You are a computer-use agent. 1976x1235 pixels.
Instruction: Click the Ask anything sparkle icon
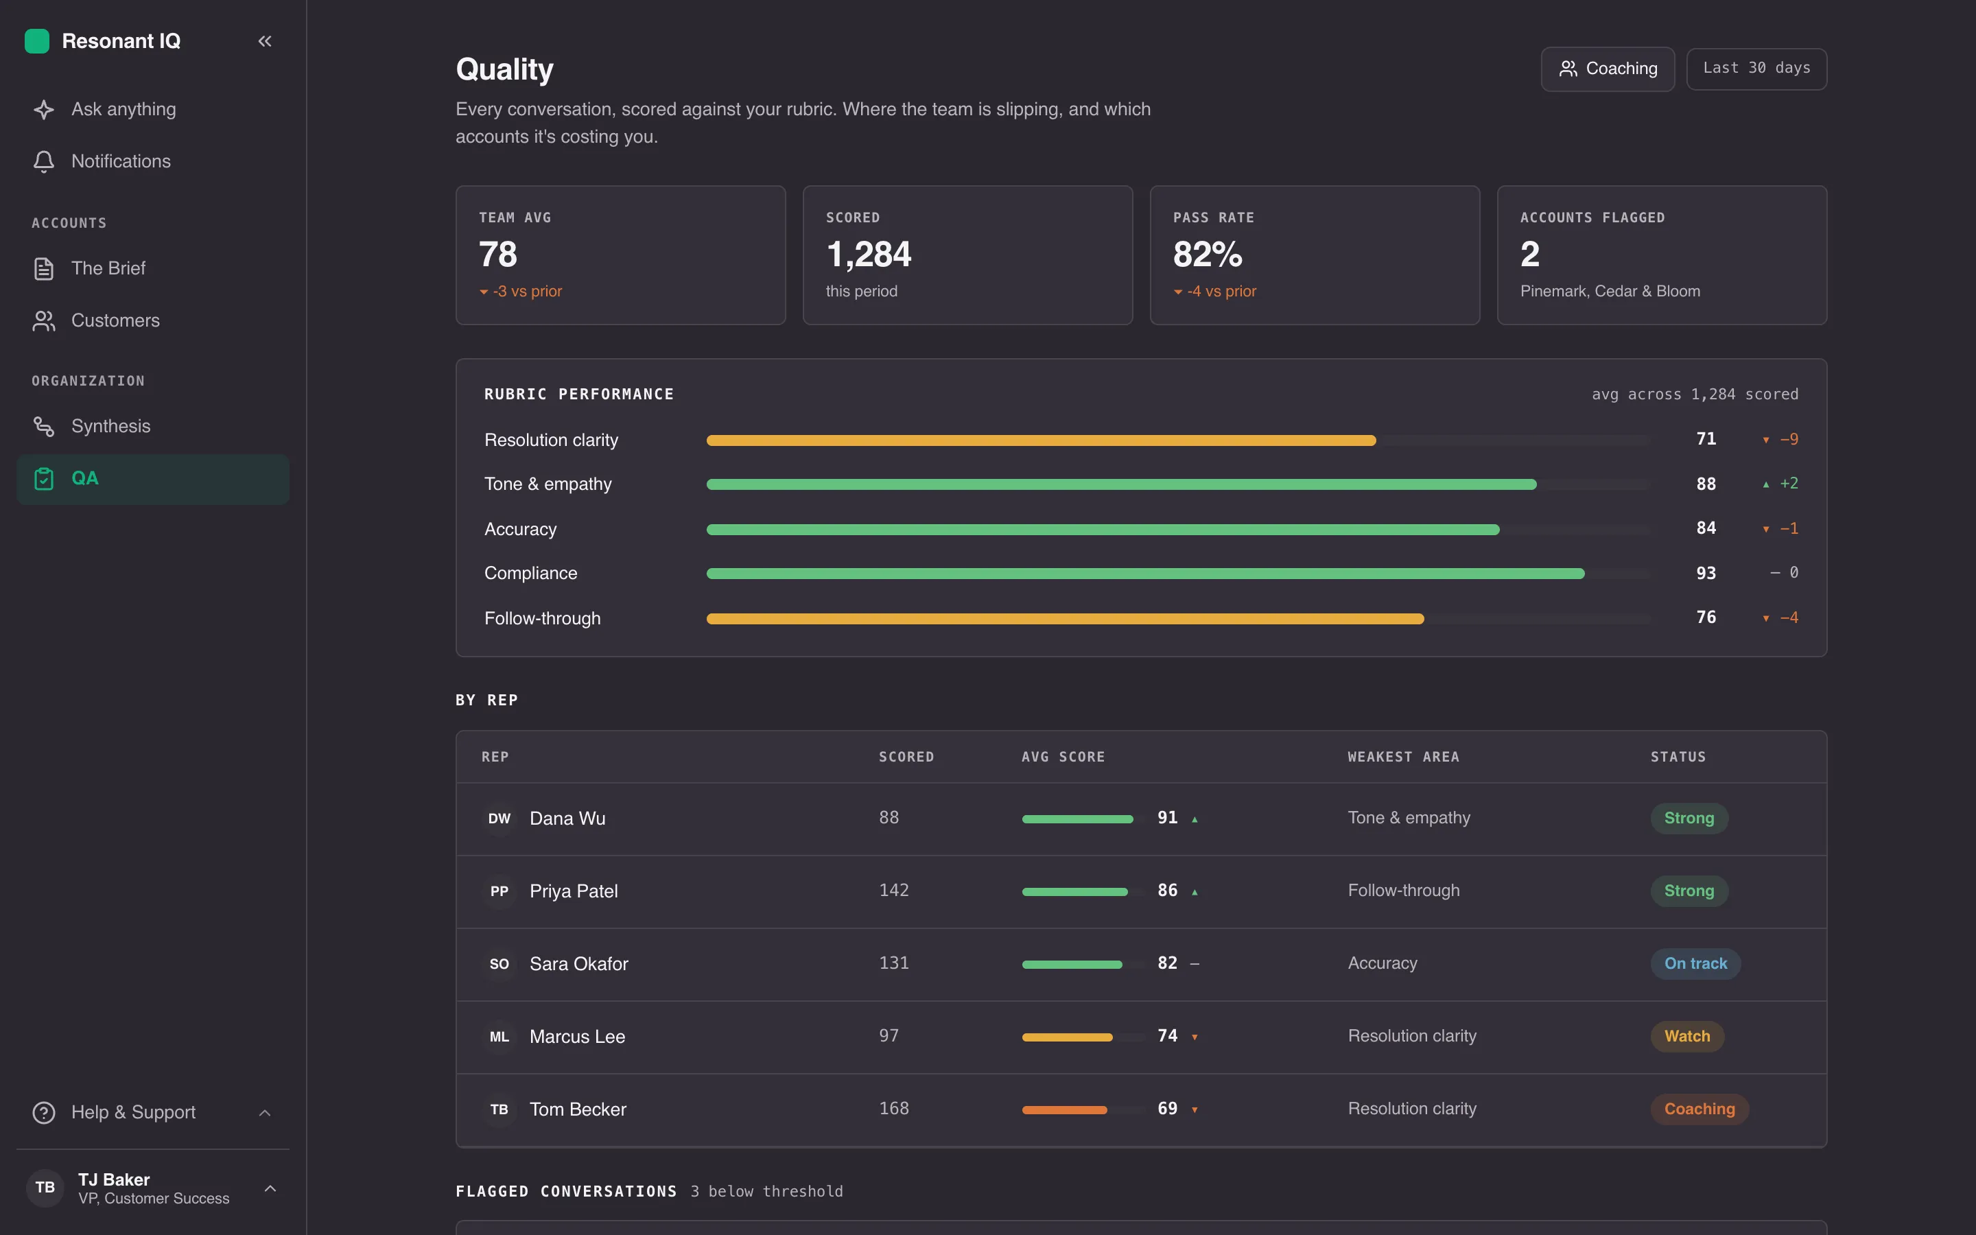click(x=44, y=110)
